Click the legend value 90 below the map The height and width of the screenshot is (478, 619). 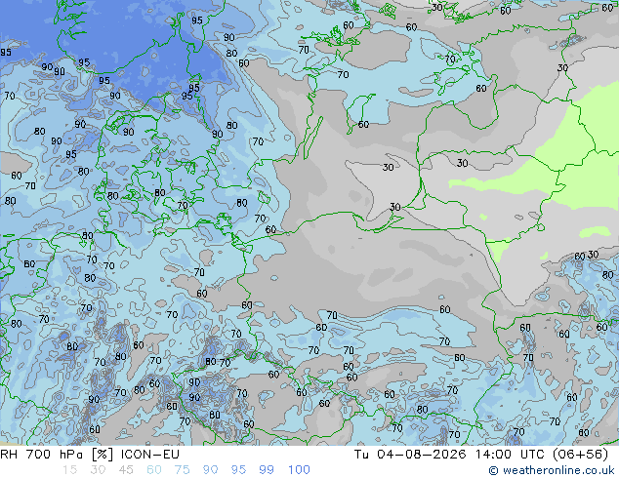point(210,470)
